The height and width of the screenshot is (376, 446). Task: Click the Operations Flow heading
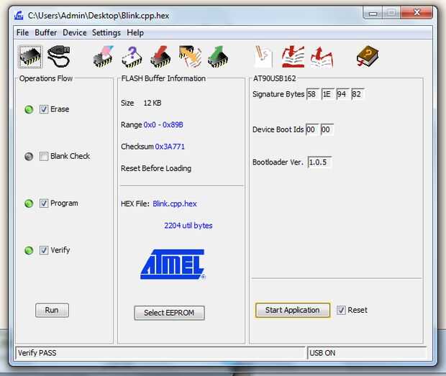46,78
